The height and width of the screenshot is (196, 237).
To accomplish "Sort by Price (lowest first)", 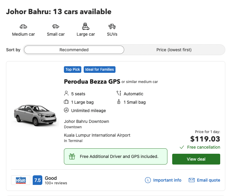I will [174, 50].
